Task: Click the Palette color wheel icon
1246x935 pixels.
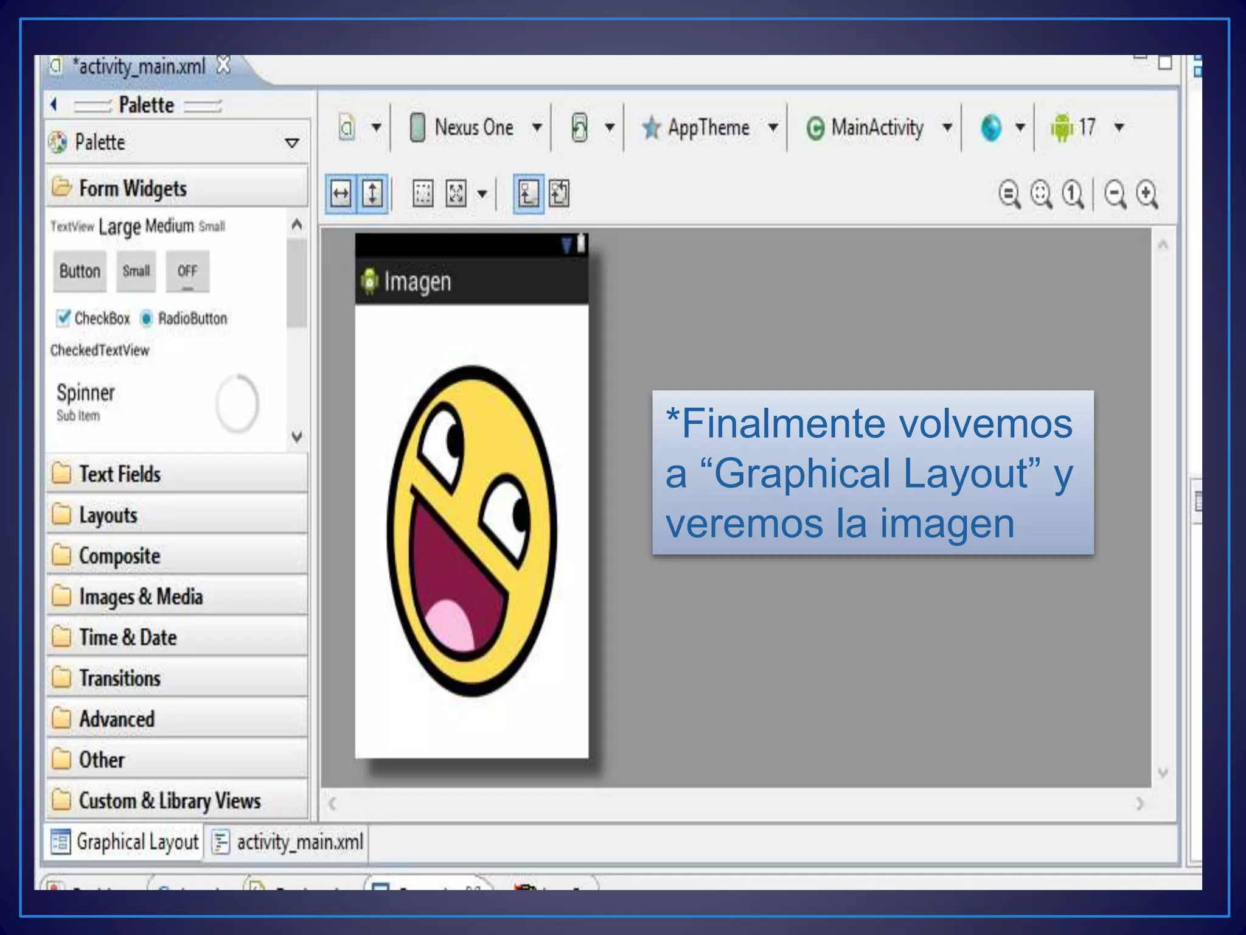Action: tap(58, 142)
